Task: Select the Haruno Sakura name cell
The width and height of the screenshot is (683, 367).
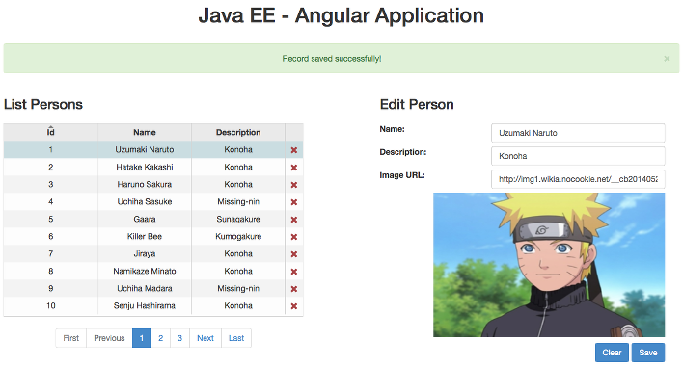Action: 145,184
